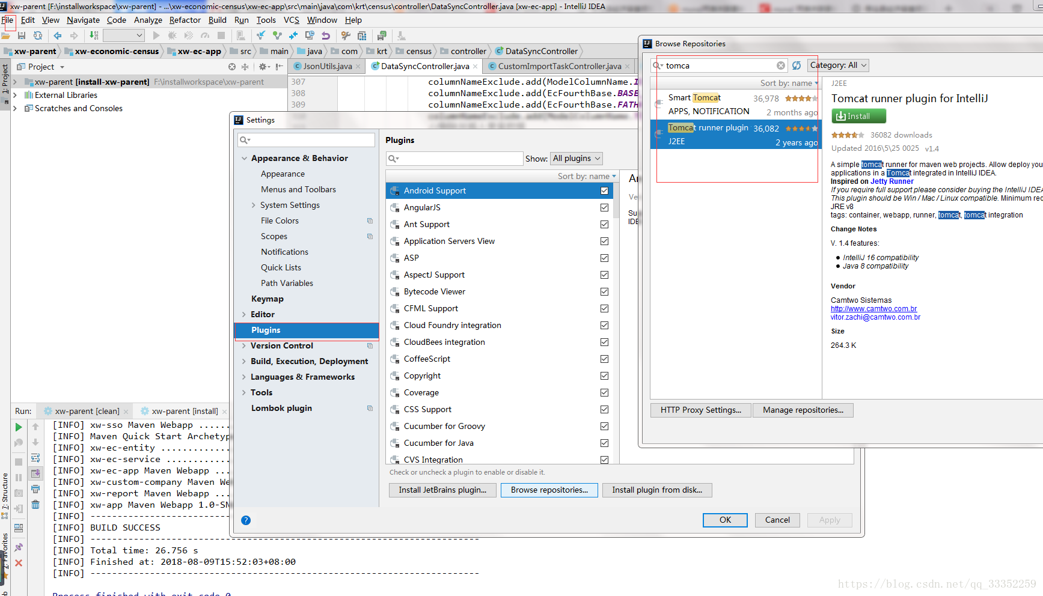
Task: Click the red Close X icon in Run panel
Action: click(19, 563)
